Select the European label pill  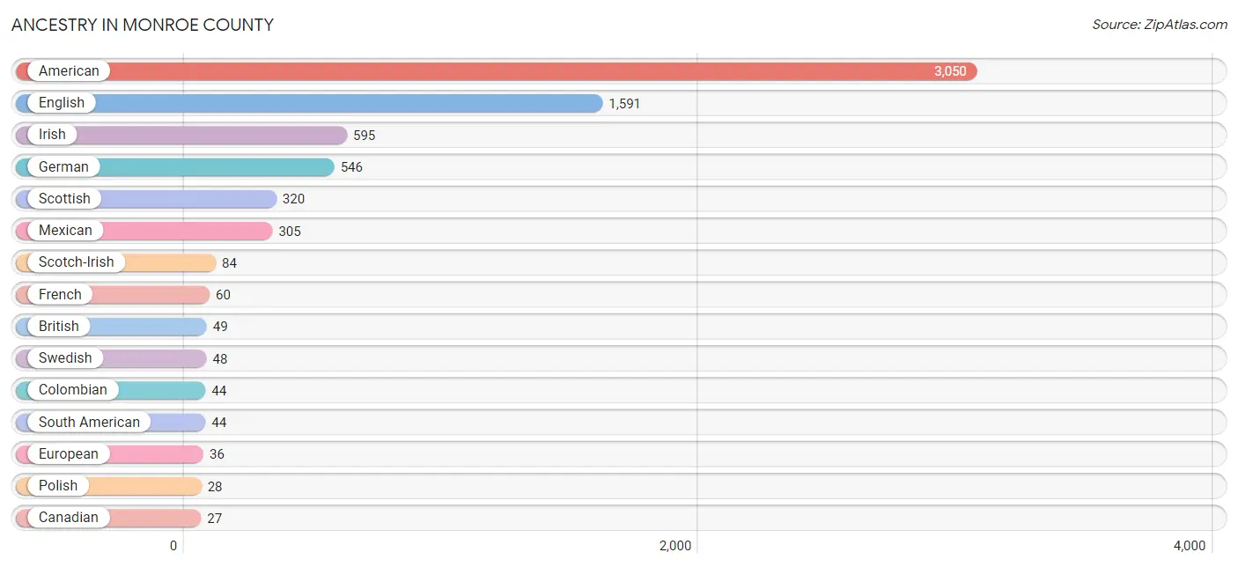click(69, 453)
